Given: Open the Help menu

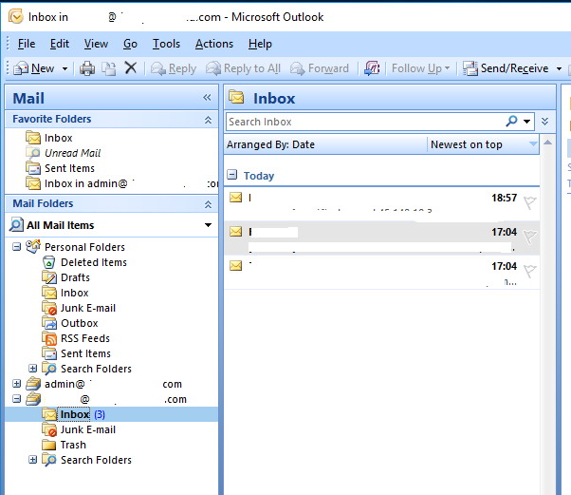Looking at the screenshot, I should click(260, 44).
